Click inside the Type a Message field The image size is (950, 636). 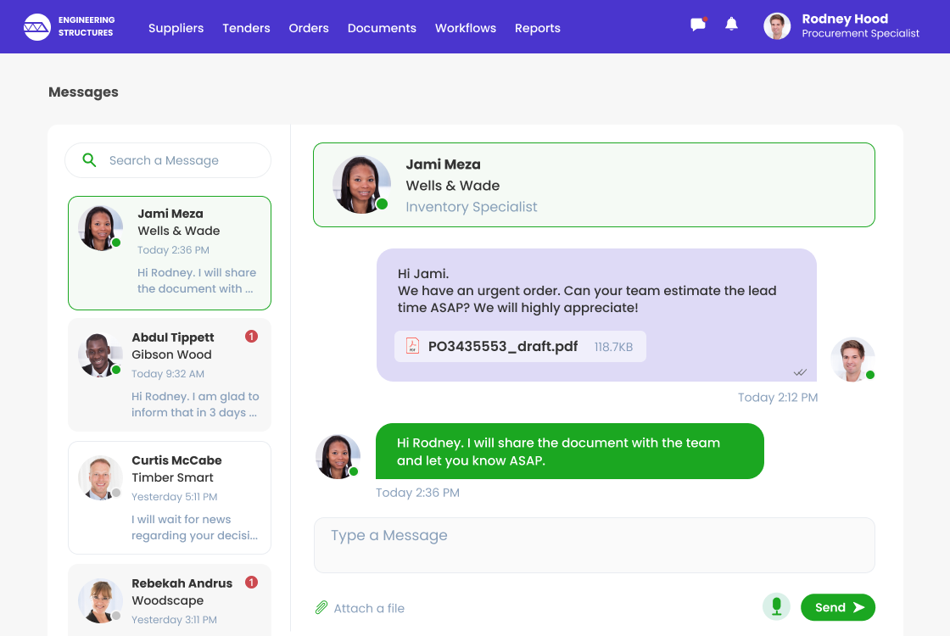click(x=594, y=544)
